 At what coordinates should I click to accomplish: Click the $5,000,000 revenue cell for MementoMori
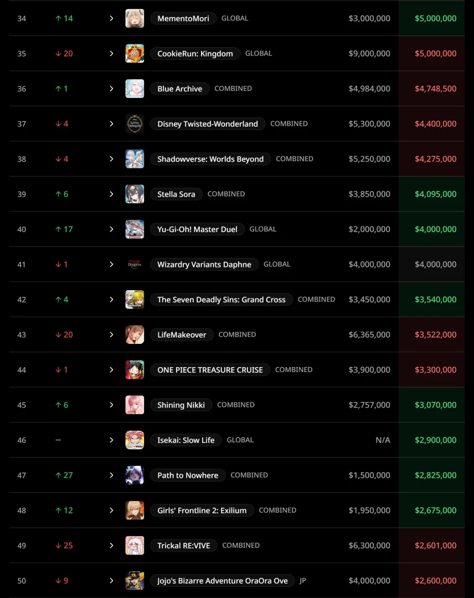(x=435, y=18)
